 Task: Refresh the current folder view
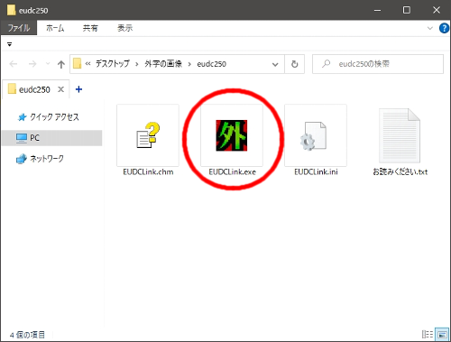(295, 64)
